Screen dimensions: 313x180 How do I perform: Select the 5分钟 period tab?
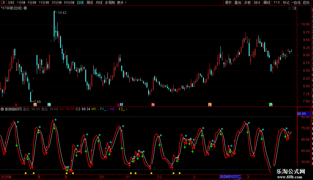coord(32,2)
